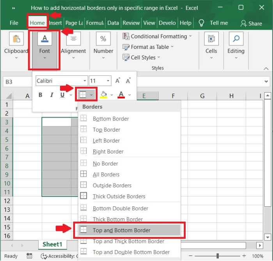Apply the Fill Color bucket
This screenshot has height=261, width=273.
pyautogui.click(x=103, y=95)
